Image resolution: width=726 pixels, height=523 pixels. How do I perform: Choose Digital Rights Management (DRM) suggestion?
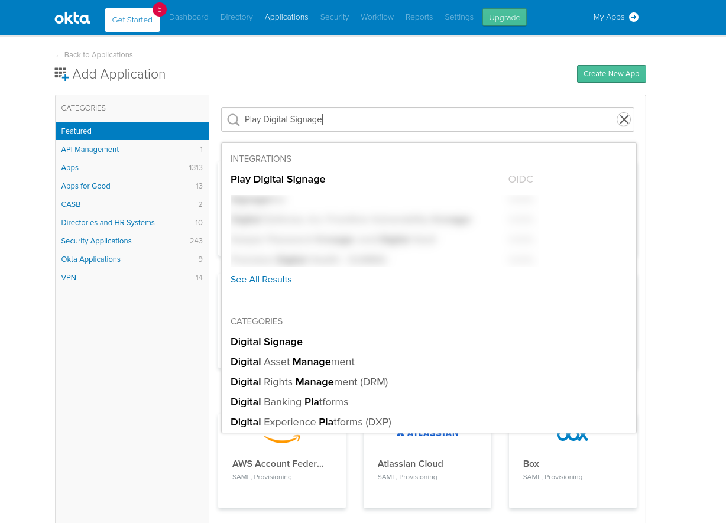tap(309, 382)
